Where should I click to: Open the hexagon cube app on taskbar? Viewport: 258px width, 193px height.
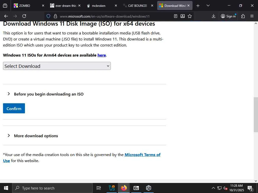[148, 188]
